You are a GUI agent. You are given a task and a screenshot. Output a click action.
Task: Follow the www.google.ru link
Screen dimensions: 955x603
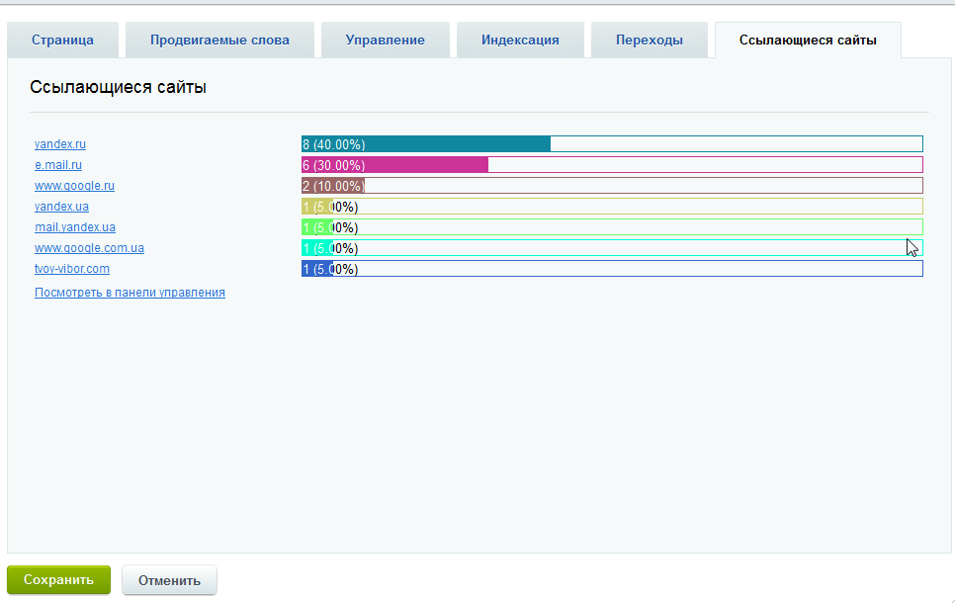click(x=74, y=186)
